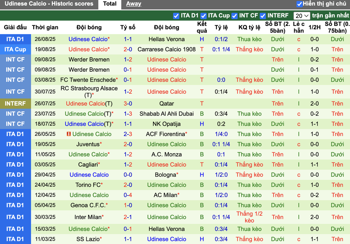Click the Thắng 1/2 kèo result cell
This screenshot has height=244, width=350.
pos(249,217)
